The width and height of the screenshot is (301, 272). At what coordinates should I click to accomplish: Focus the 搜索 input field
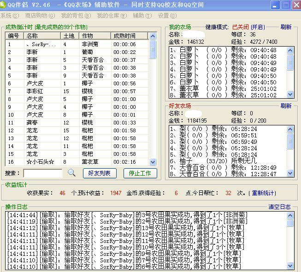point(43,173)
